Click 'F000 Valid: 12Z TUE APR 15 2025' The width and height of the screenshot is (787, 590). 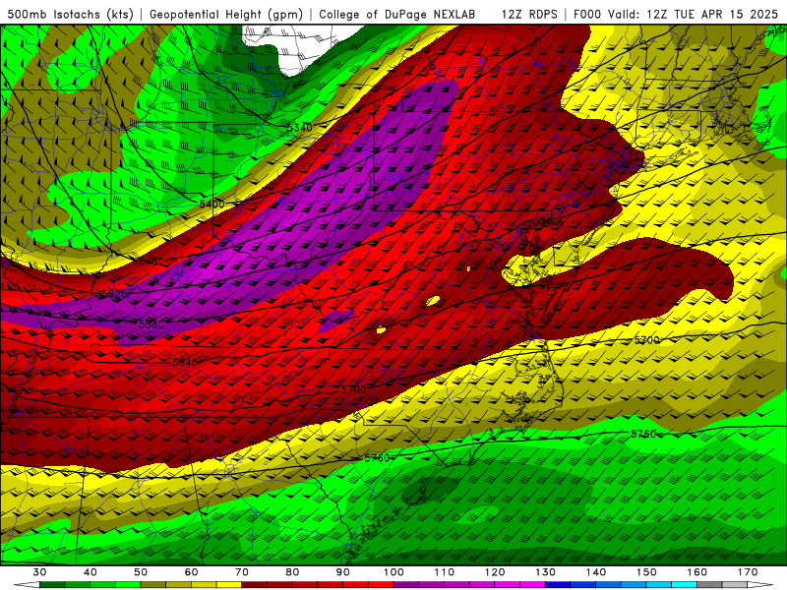pos(675,15)
